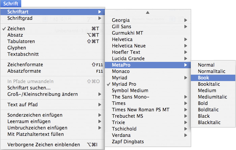Choose MetaPro BookItalic style
236x150 pixels.
coord(213,84)
